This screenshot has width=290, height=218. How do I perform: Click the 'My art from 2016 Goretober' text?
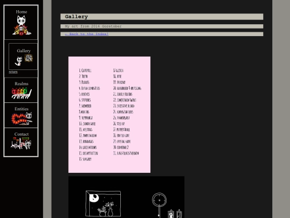(93, 26)
